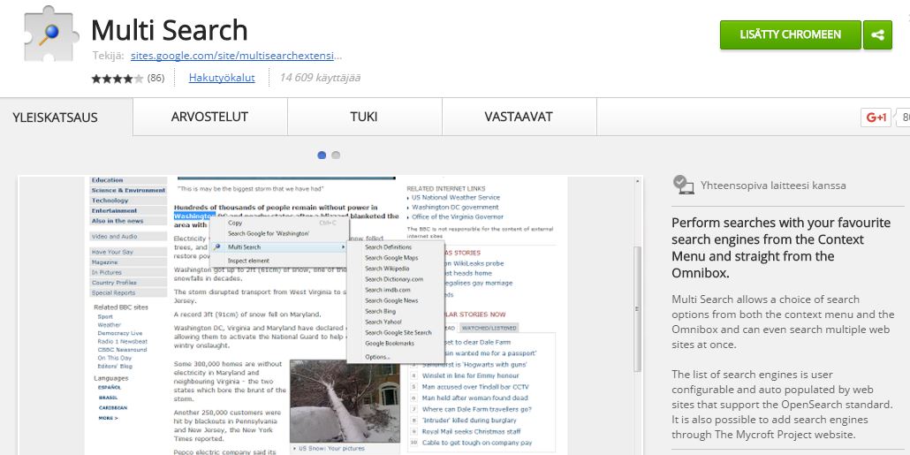
Task: Click the Democracy Live related site link
Action: pos(119,333)
